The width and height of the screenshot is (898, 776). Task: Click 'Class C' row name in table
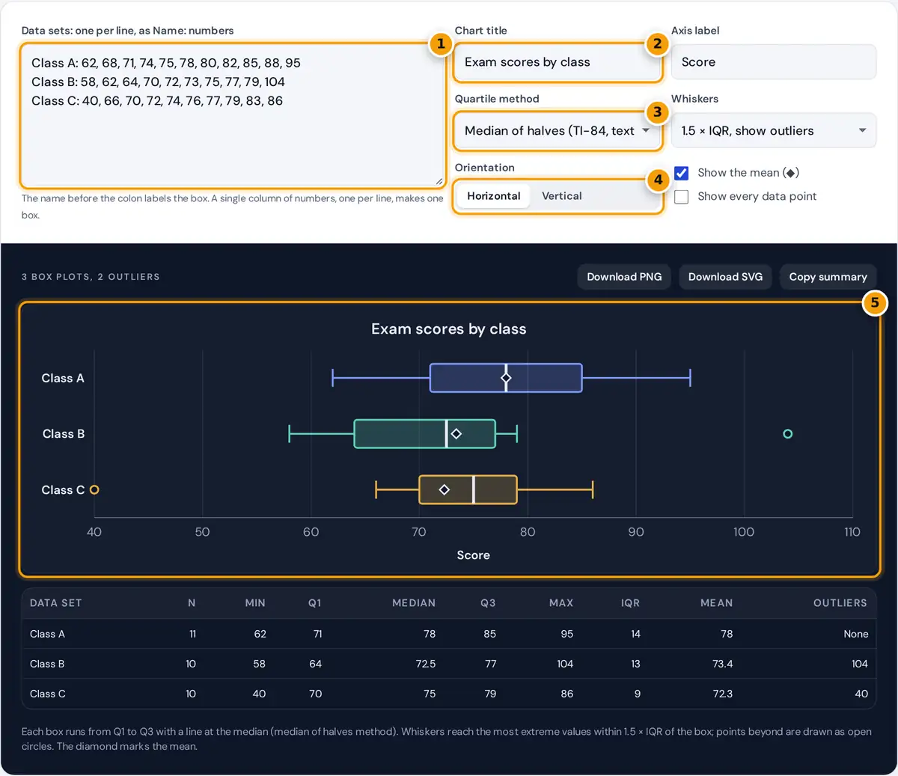(48, 694)
